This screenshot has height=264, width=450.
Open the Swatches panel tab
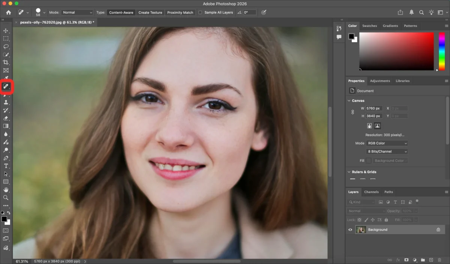370,25
